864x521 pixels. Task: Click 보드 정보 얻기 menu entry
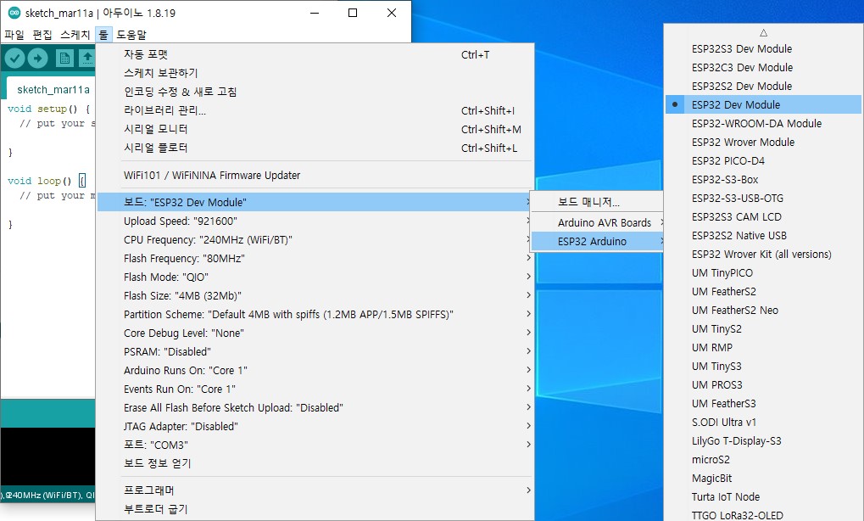pyautogui.click(x=315, y=463)
